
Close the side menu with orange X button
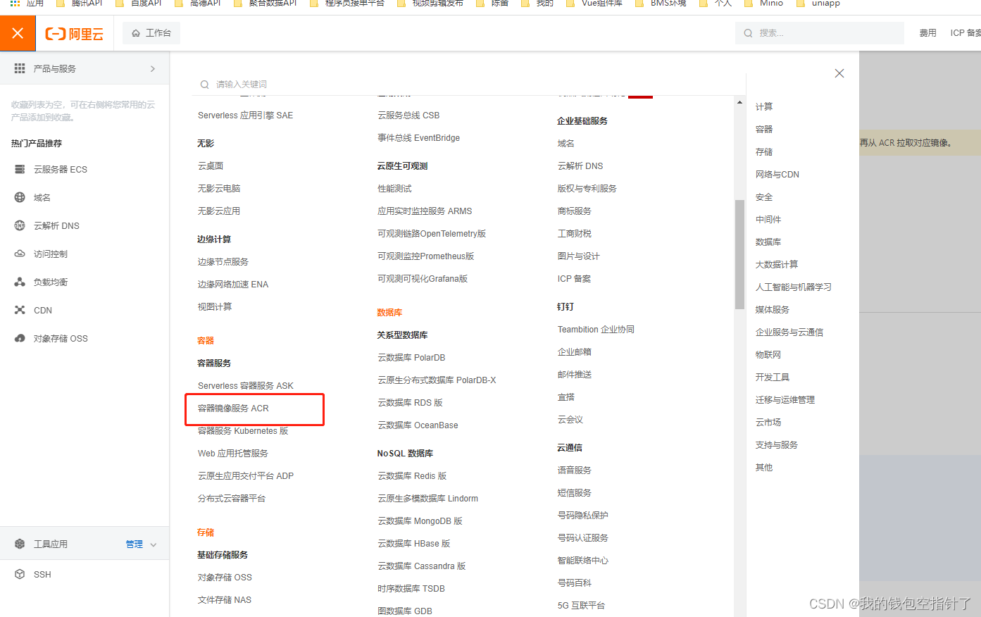18,33
